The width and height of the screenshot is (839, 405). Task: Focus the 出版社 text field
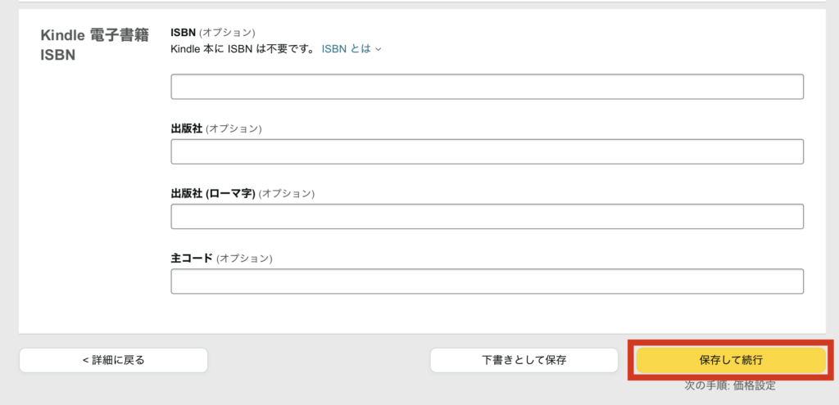click(487, 151)
